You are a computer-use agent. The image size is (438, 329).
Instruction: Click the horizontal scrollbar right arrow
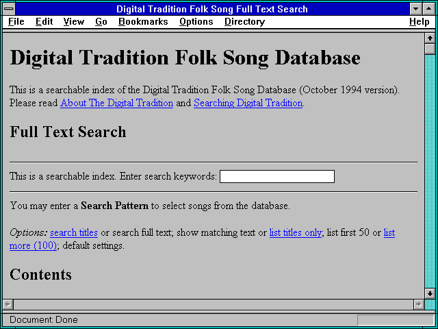(x=419, y=304)
